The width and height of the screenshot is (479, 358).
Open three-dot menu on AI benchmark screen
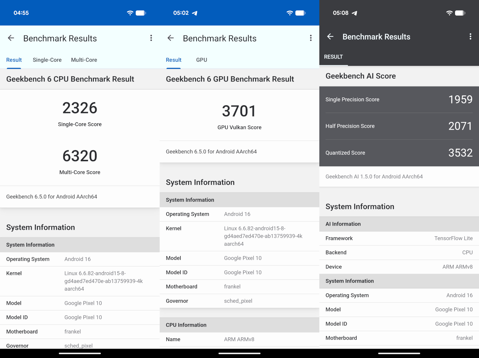click(x=470, y=37)
